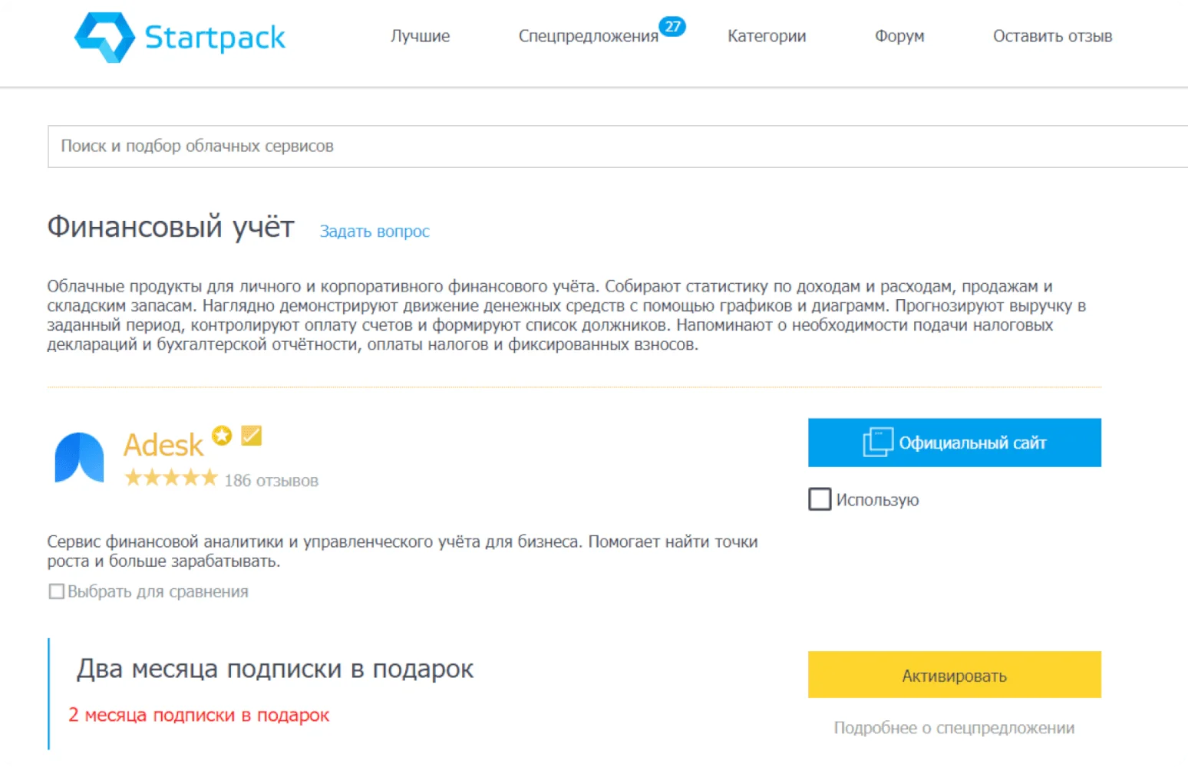Screen dimensions: 1188x767
Task: Open the "Форум" section
Action: (899, 36)
